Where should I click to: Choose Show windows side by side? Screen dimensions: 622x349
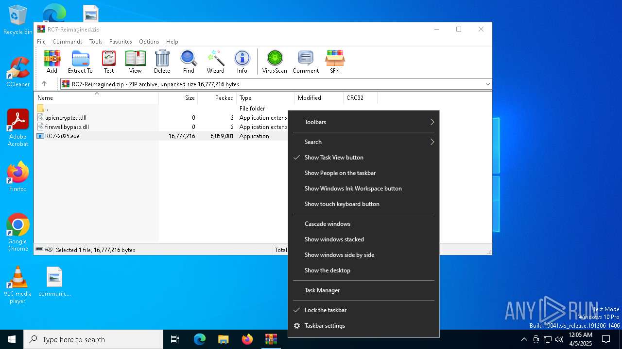(363, 255)
